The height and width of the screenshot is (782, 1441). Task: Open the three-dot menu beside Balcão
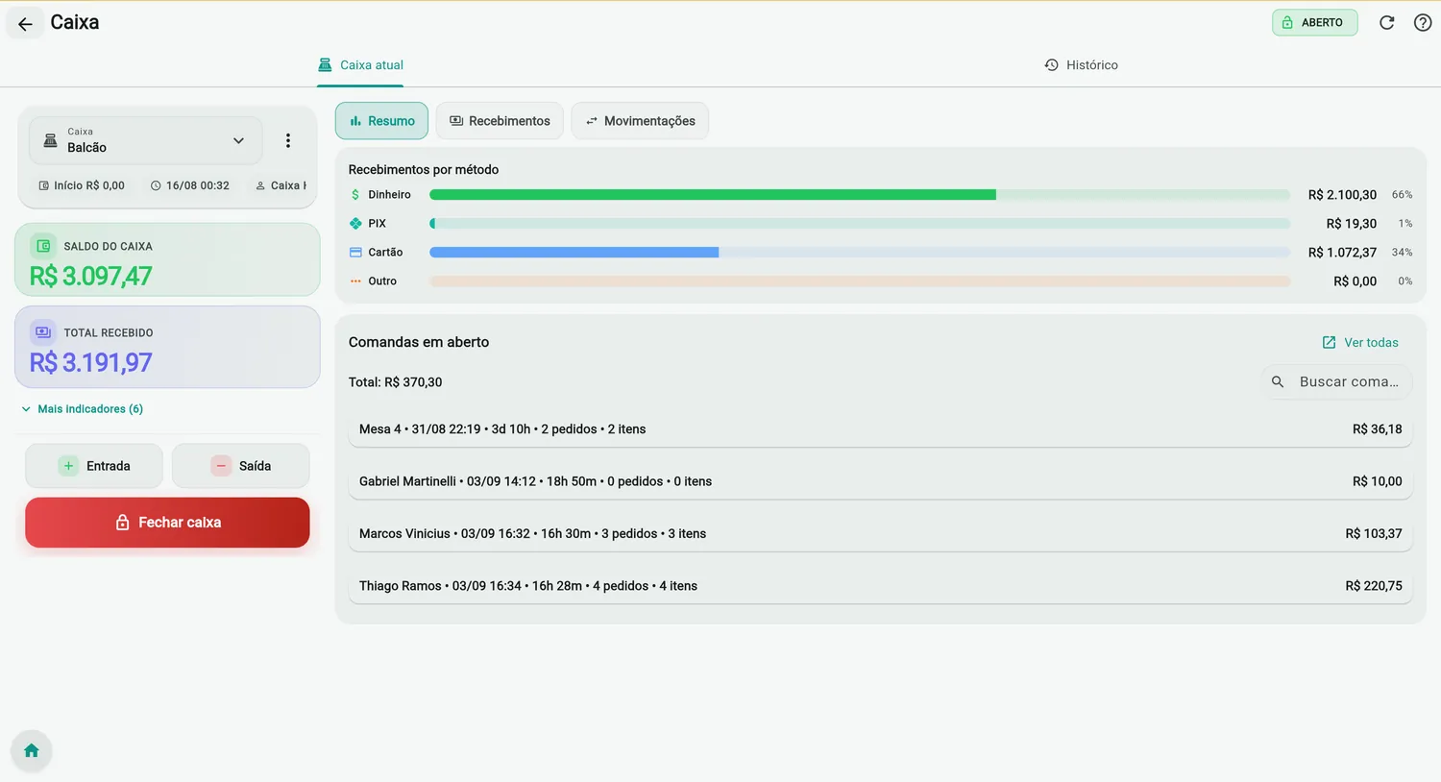click(x=287, y=140)
